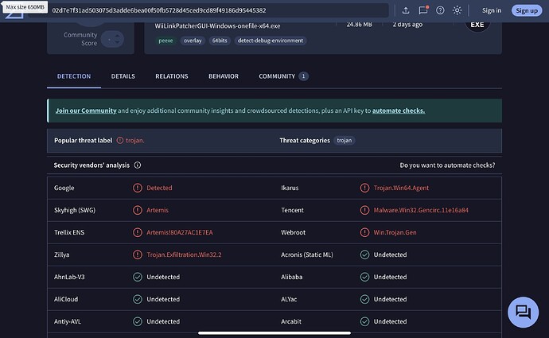This screenshot has height=338, width=549.
Task: Click the automate checks link in banner
Action: [x=398, y=111]
